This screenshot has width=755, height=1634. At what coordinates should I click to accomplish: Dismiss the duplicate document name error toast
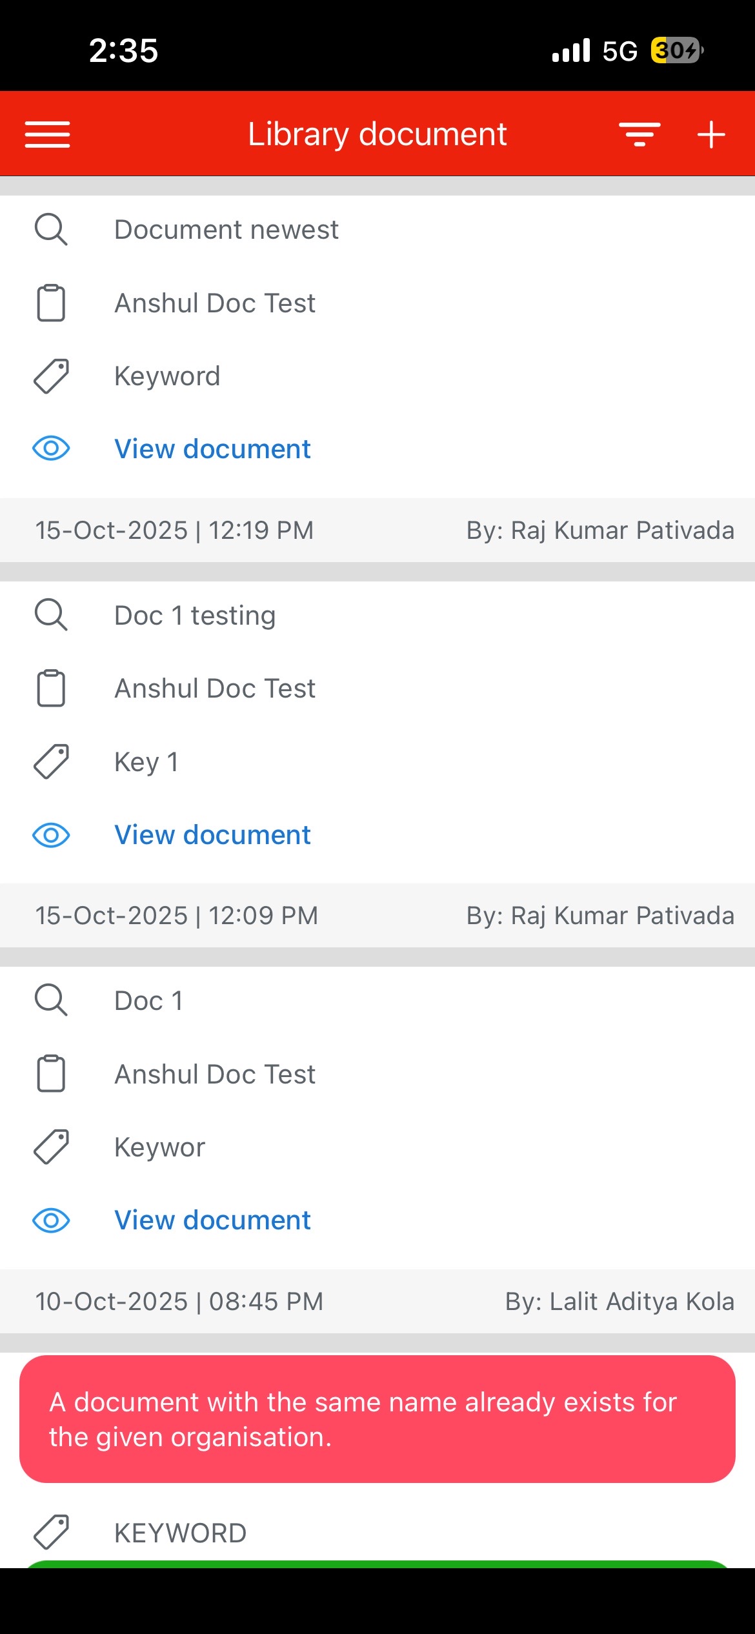click(377, 1419)
